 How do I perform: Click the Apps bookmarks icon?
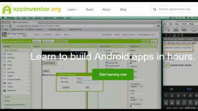pyautogui.click(x=2, y=29)
